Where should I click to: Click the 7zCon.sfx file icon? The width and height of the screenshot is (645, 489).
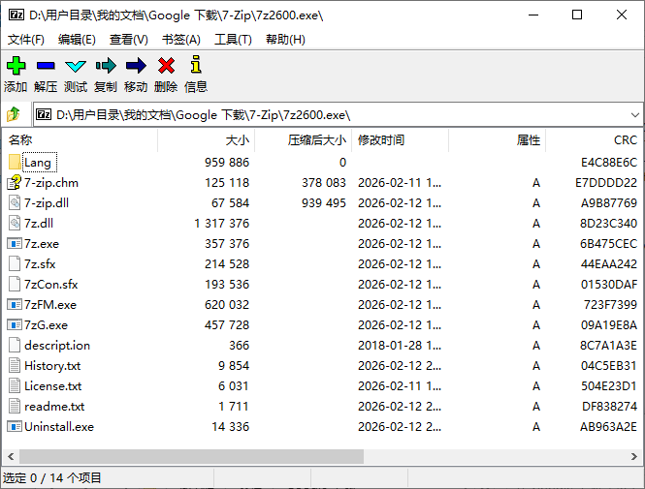coord(15,284)
